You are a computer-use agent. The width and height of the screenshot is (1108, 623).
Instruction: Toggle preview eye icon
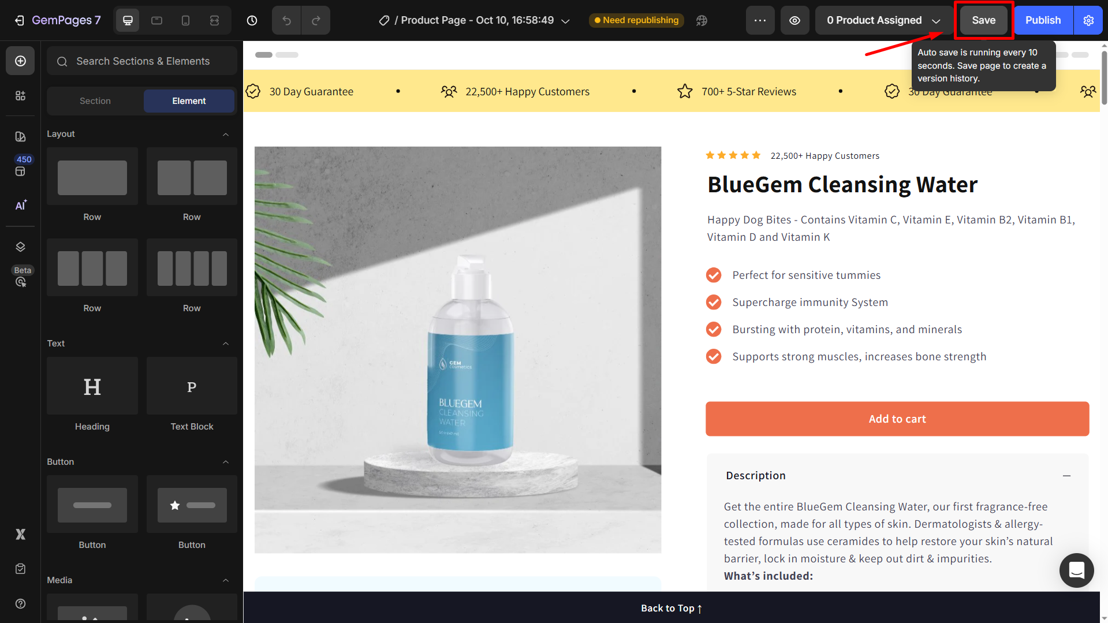coord(795,20)
